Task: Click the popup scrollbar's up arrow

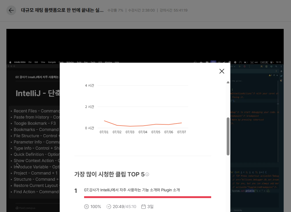Action: click(228, 82)
